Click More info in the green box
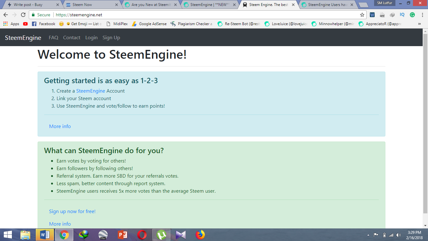The width and height of the screenshot is (428, 241). tap(60, 224)
